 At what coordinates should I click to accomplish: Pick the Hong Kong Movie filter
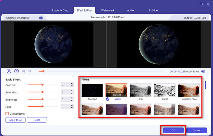tap(189, 90)
